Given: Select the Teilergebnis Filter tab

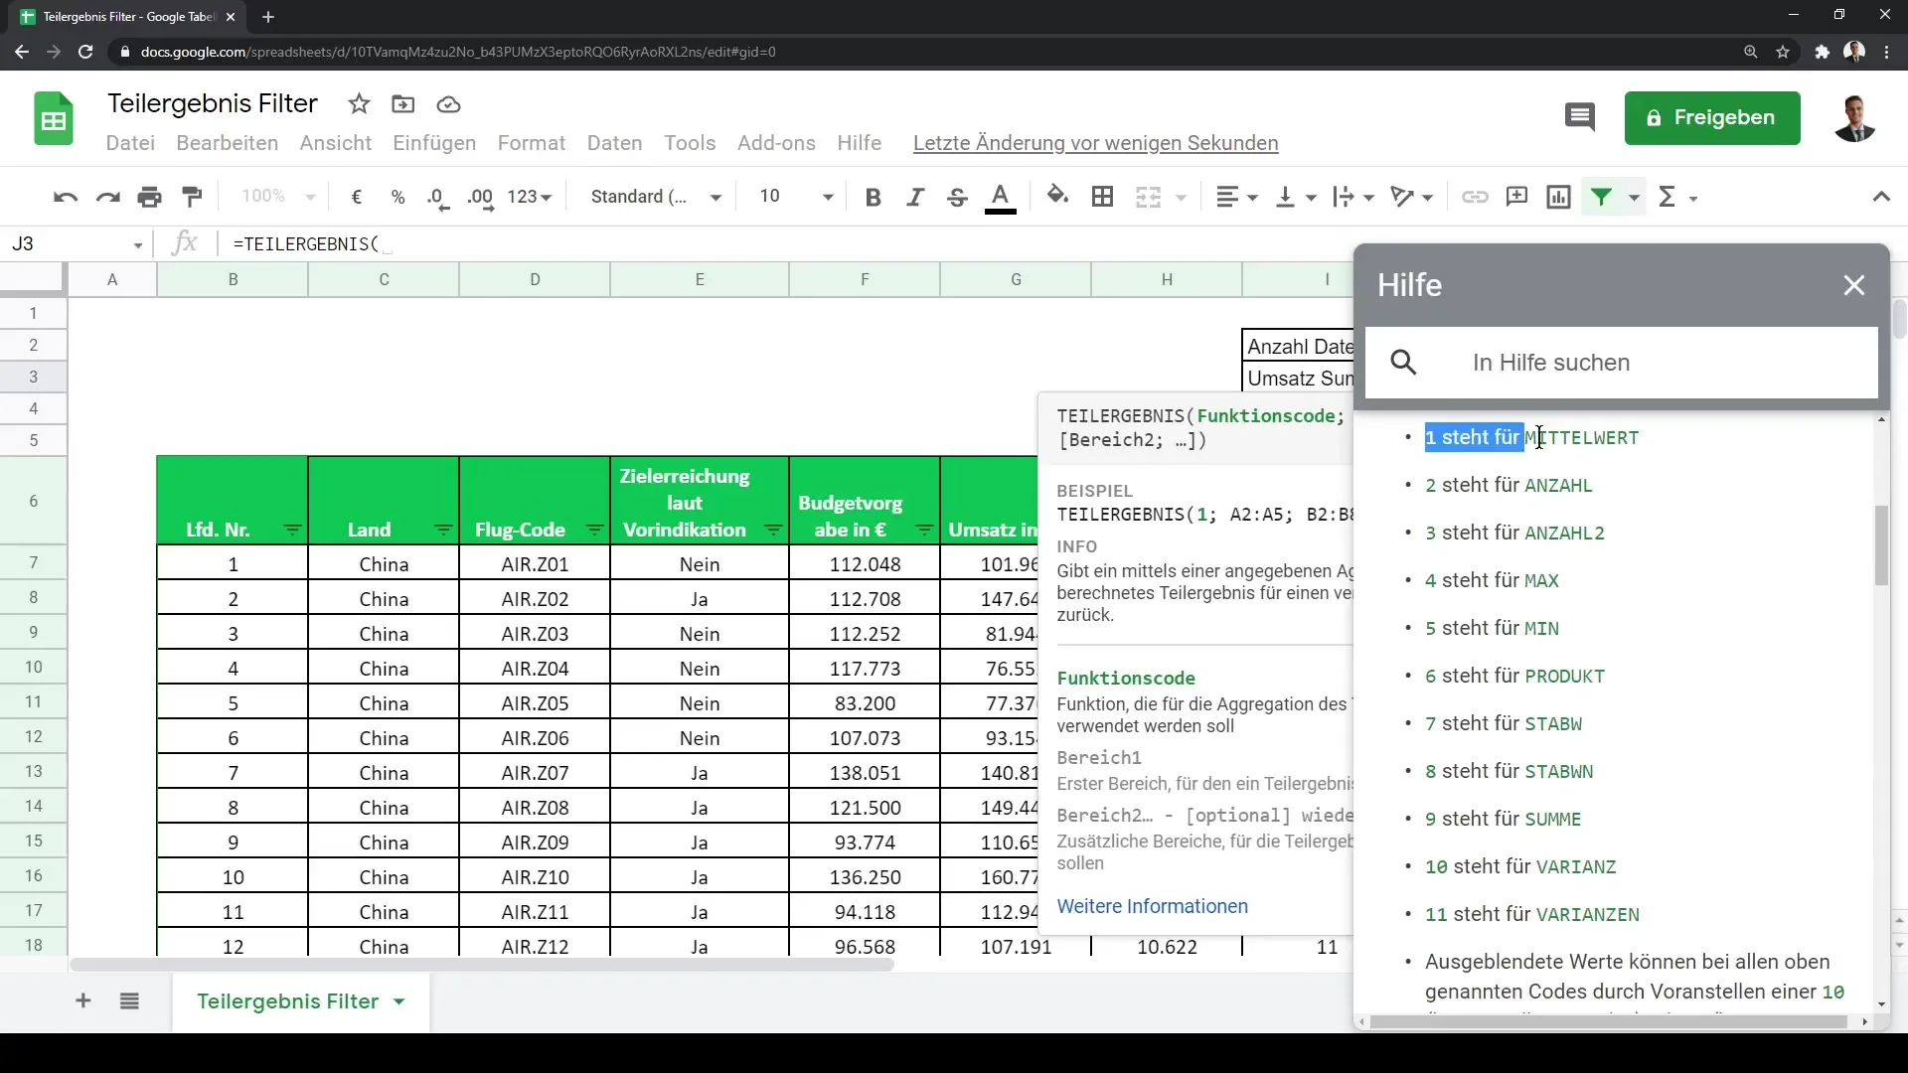Looking at the screenshot, I should click(289, 1002).
